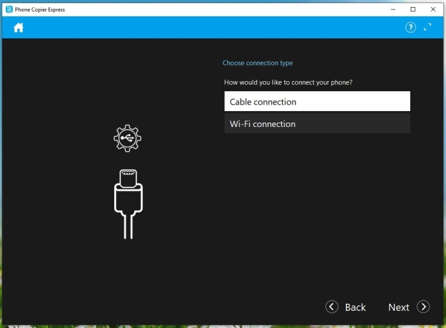The image size is (446, 328).
Task: Click the How would you like to connect question text
Action: 288,82
